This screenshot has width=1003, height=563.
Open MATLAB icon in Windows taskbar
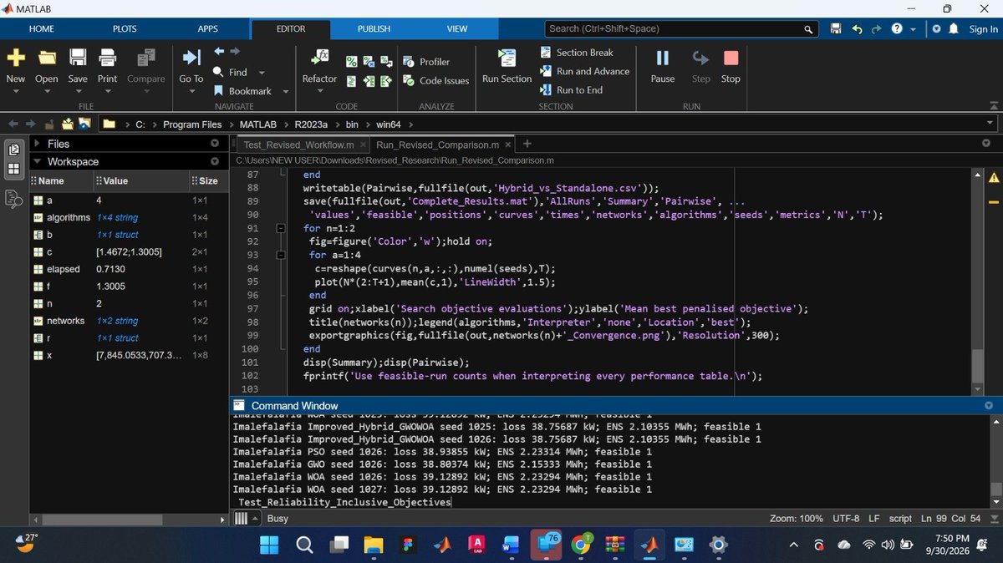[x=649, y=545]
